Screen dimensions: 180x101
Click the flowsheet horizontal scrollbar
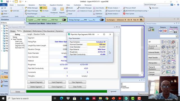(x=130, y=75)
